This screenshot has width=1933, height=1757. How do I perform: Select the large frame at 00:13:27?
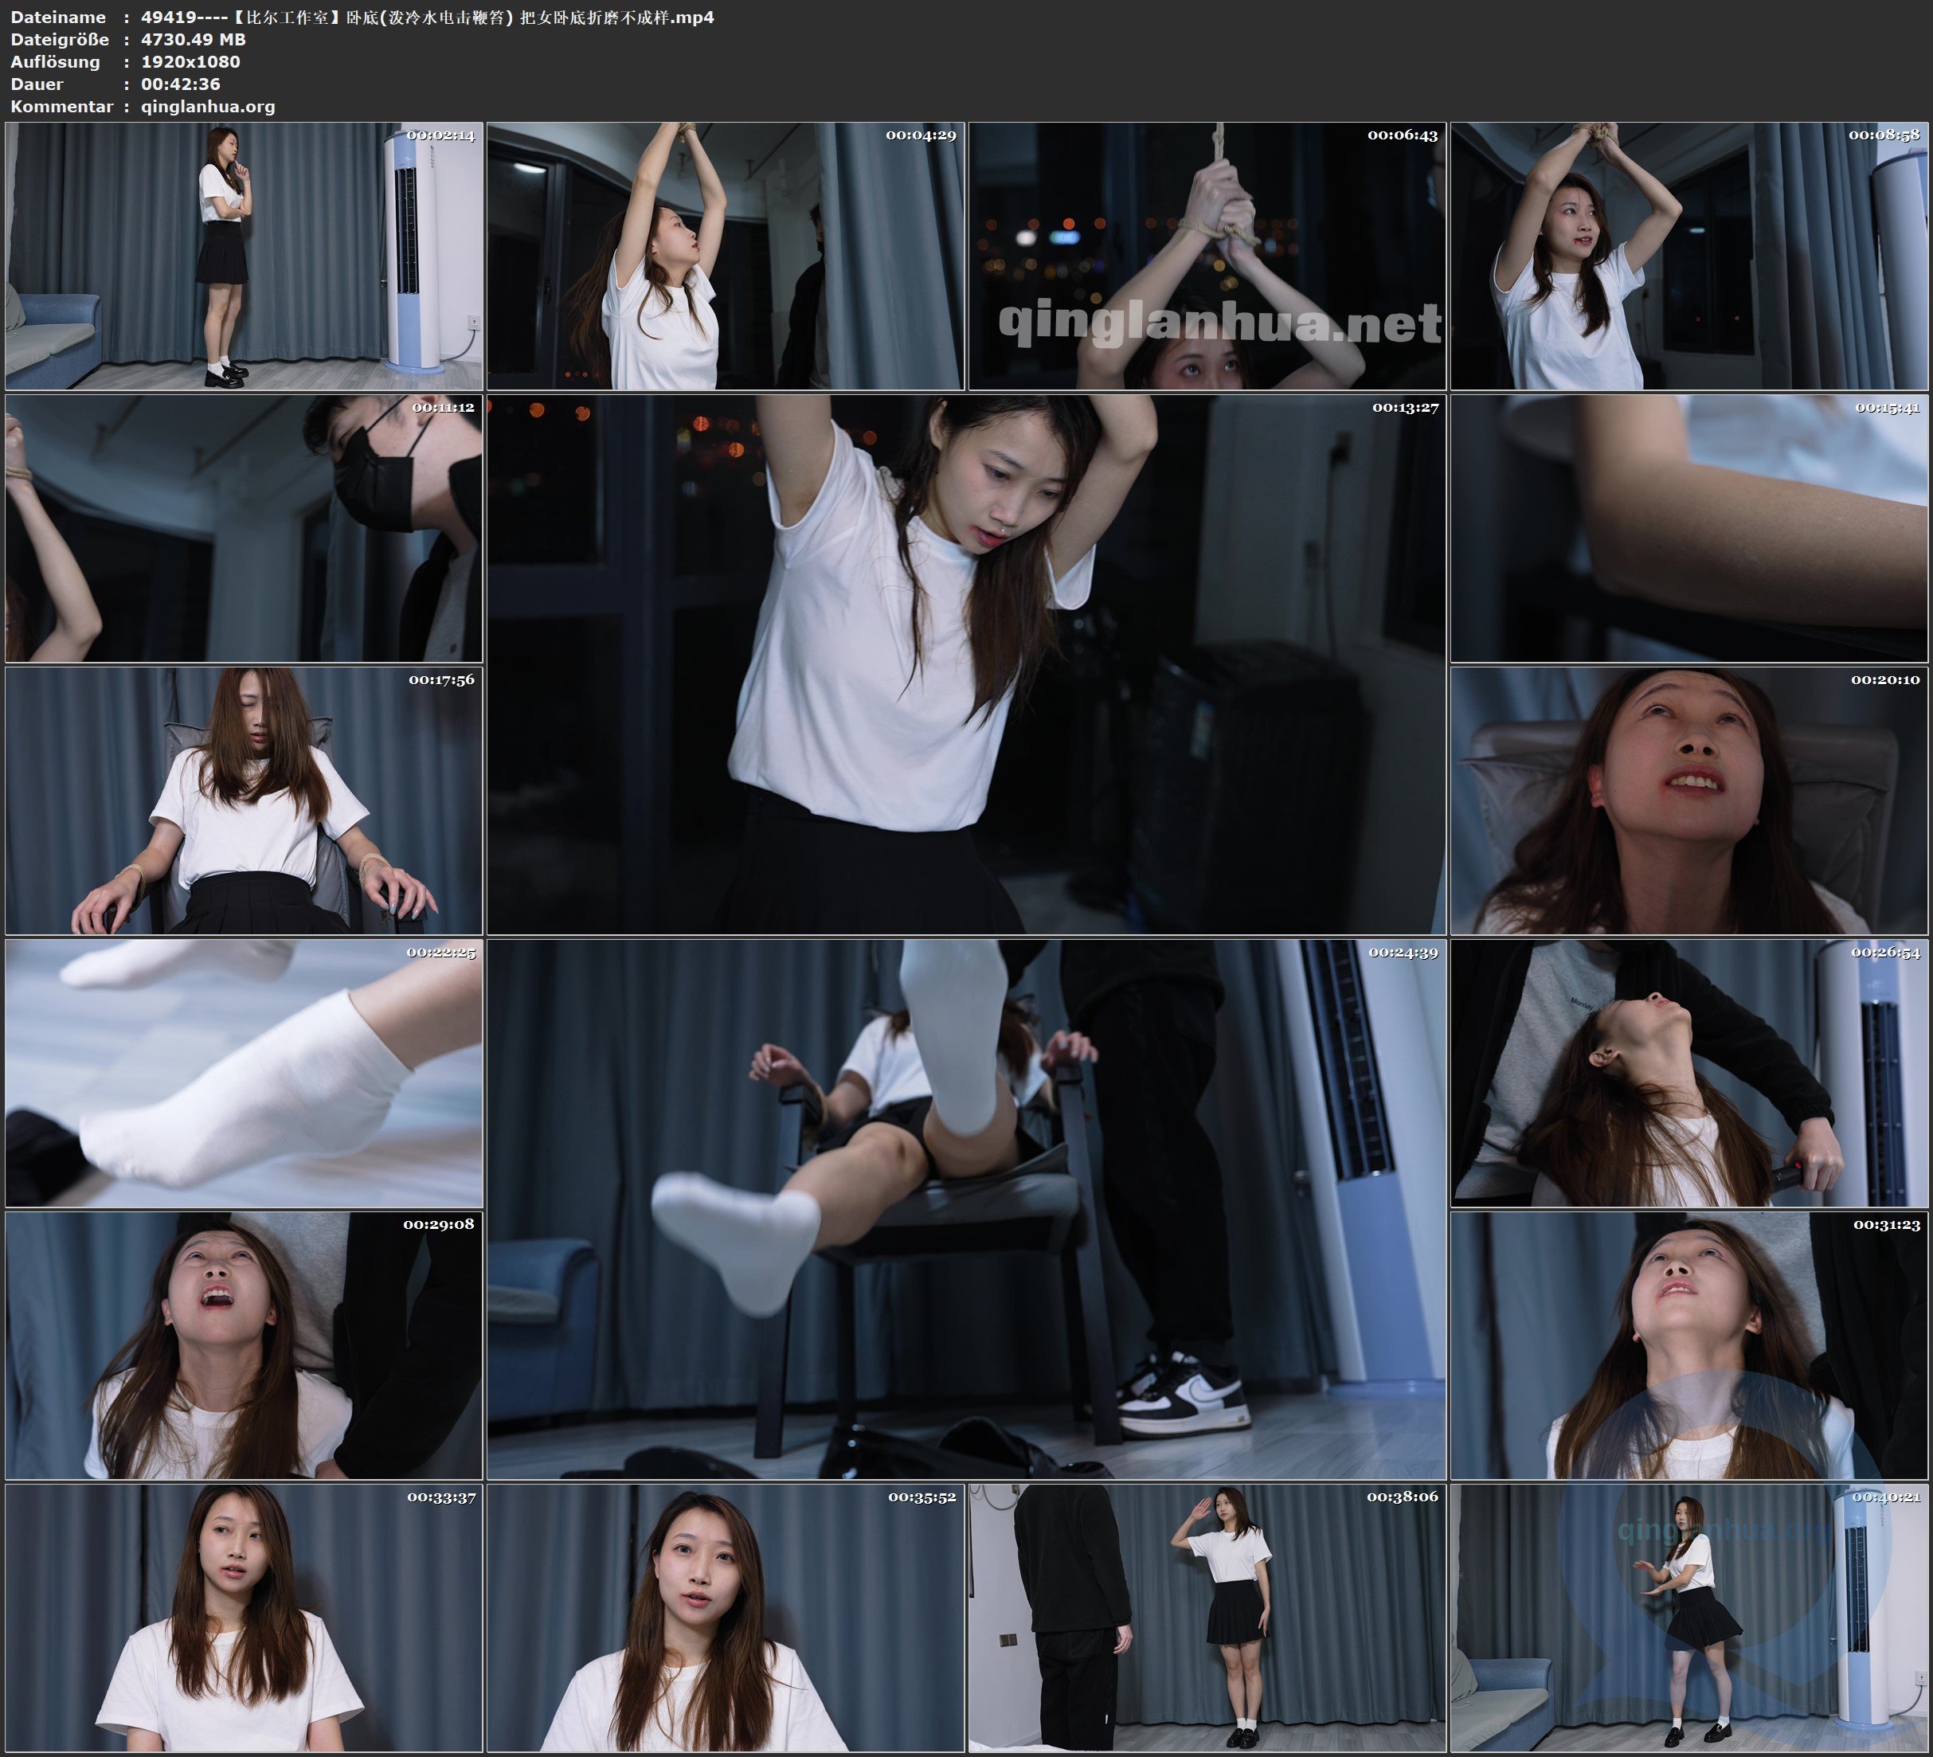point(965,664)
